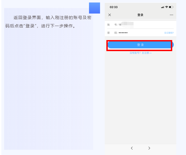Go back using the left chevron

pyautogui.click(x=132, y=148)
